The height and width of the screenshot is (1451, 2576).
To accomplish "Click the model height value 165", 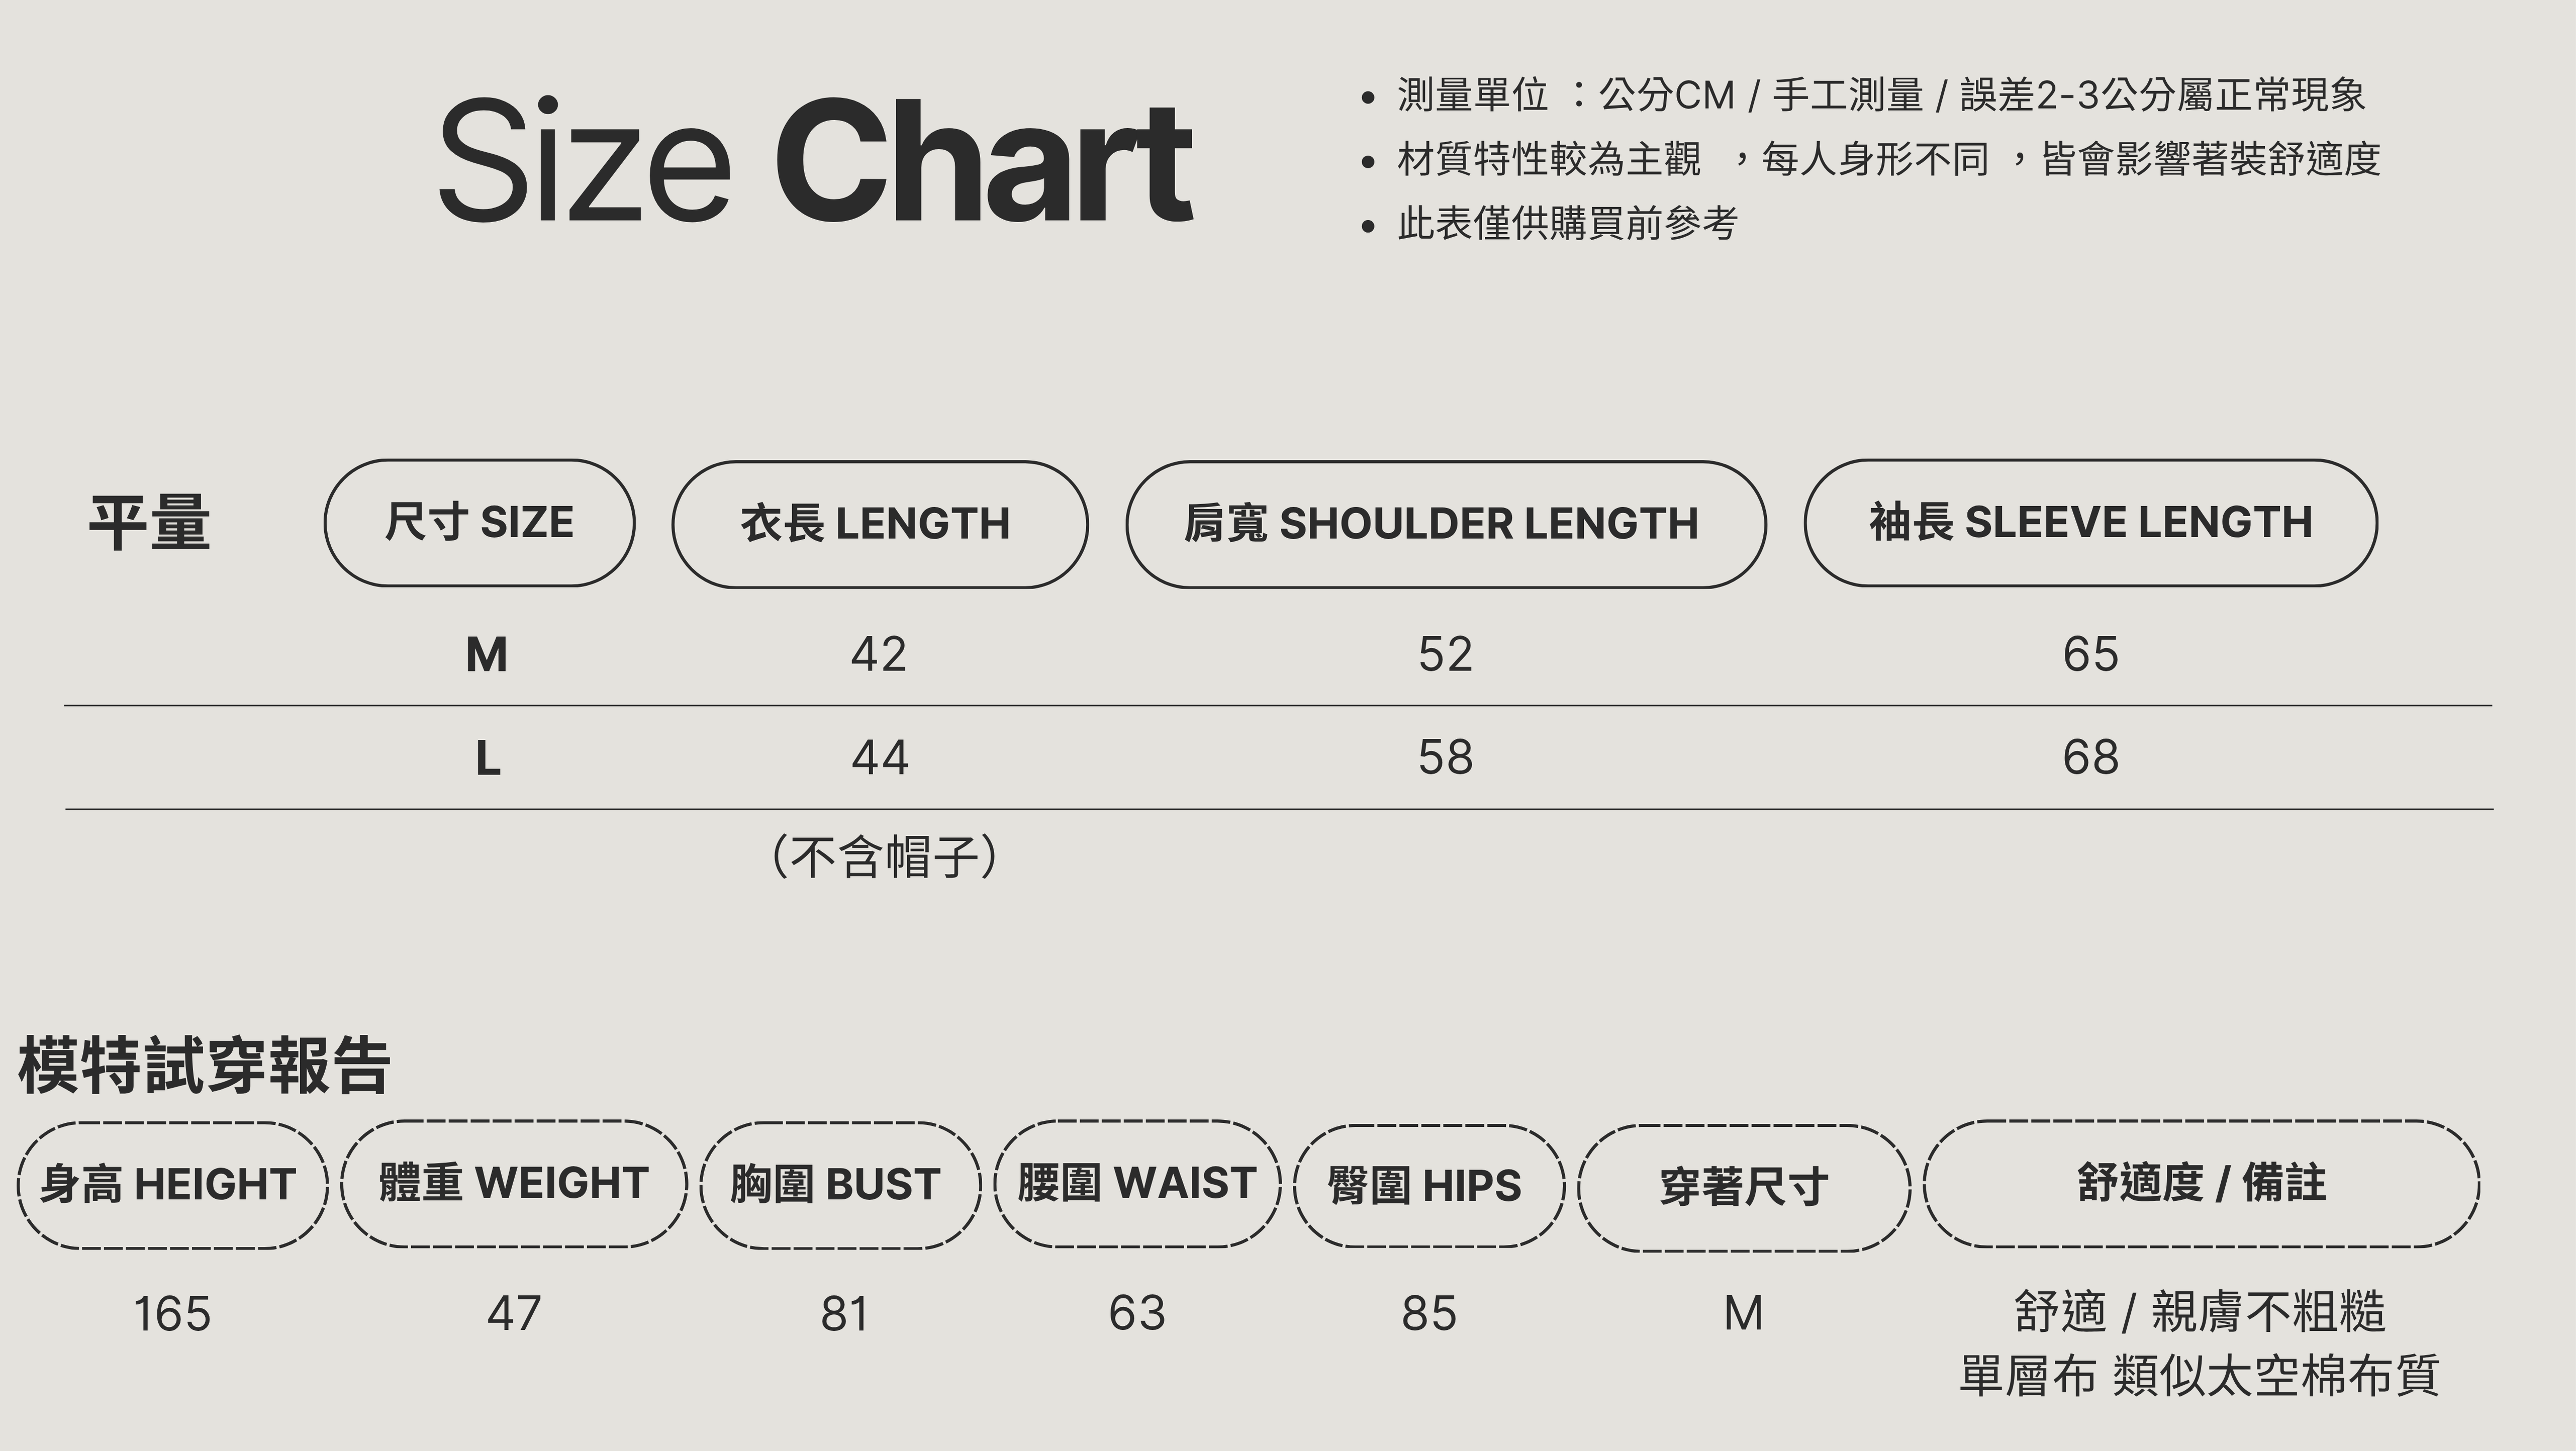I will point(172,1314).
